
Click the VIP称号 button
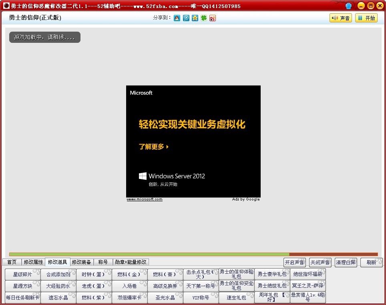pyautogui.click(x=201, y=297)
